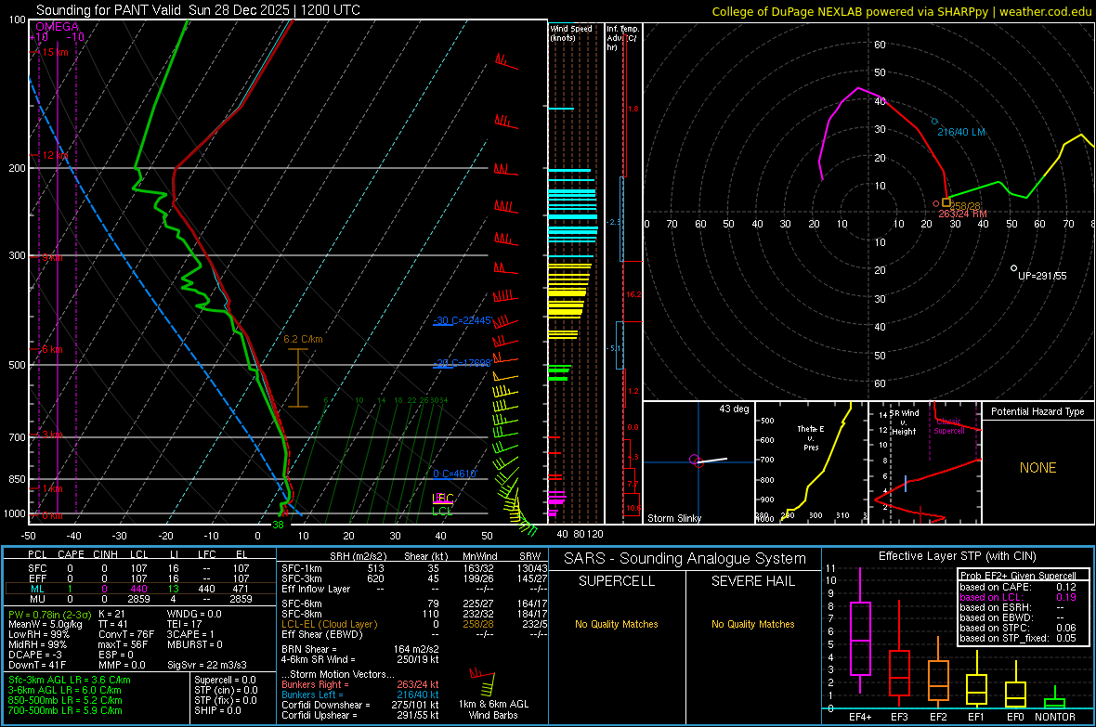Click the 6.2 C/km lapse rate bracket
The width and height of the screenshot is (1096, 727).
[297, 378]
